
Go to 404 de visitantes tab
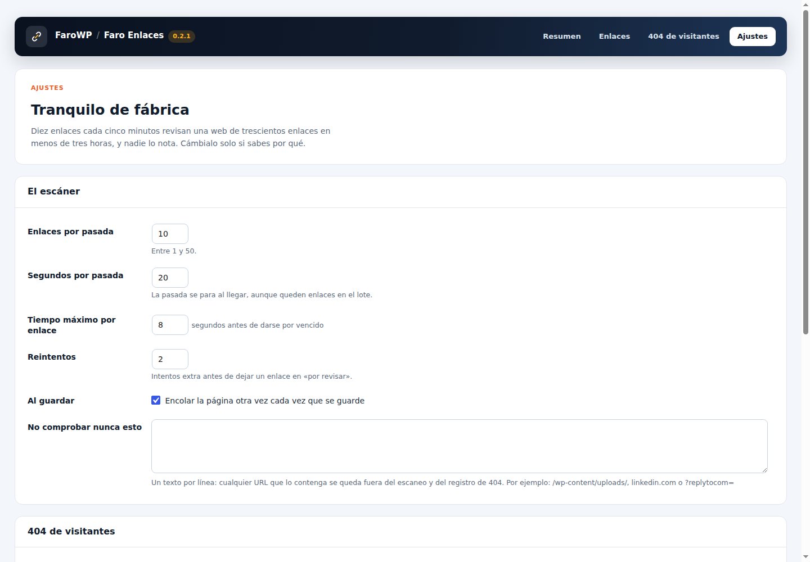[x=683, y=37]
